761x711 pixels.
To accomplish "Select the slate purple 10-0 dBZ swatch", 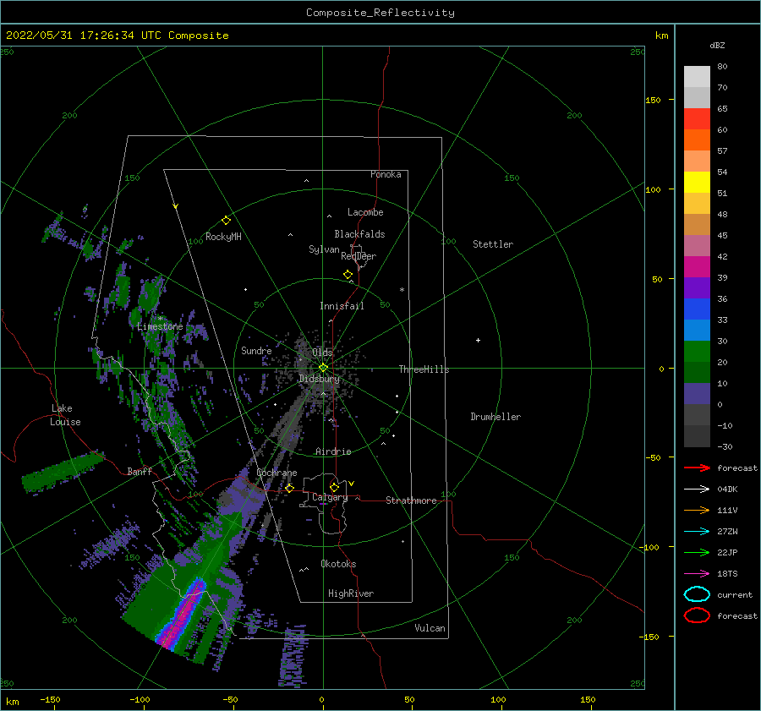I will tap(697, 394).
